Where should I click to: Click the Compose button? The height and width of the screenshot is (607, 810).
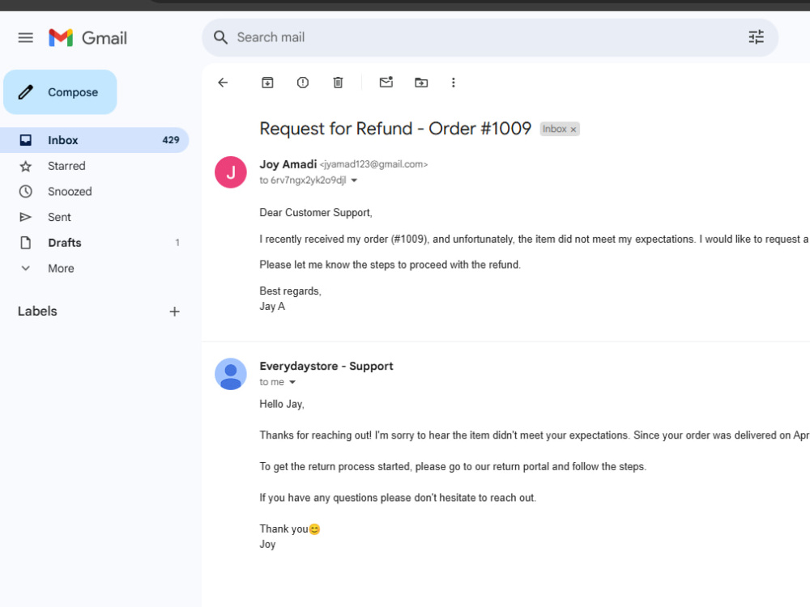tap(60, 92)
